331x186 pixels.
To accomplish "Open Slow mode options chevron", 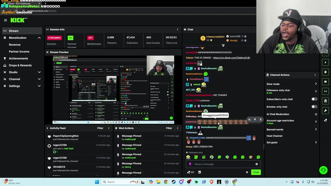I will pyautogui.click(x=316, y=84).
